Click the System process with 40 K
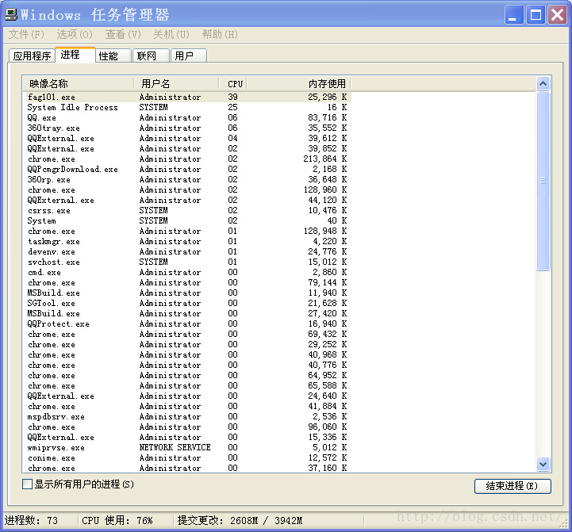The height and width of the screenshot is (532, 572). tap(186, 220)
